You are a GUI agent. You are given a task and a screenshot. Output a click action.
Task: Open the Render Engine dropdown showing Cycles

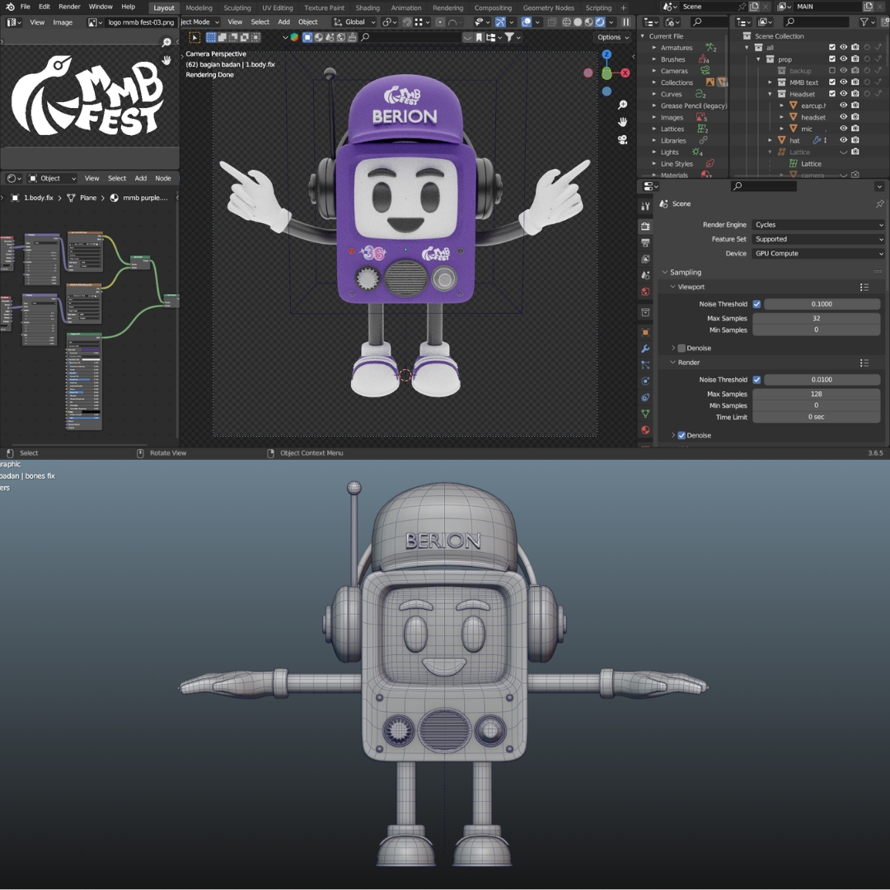817,225
